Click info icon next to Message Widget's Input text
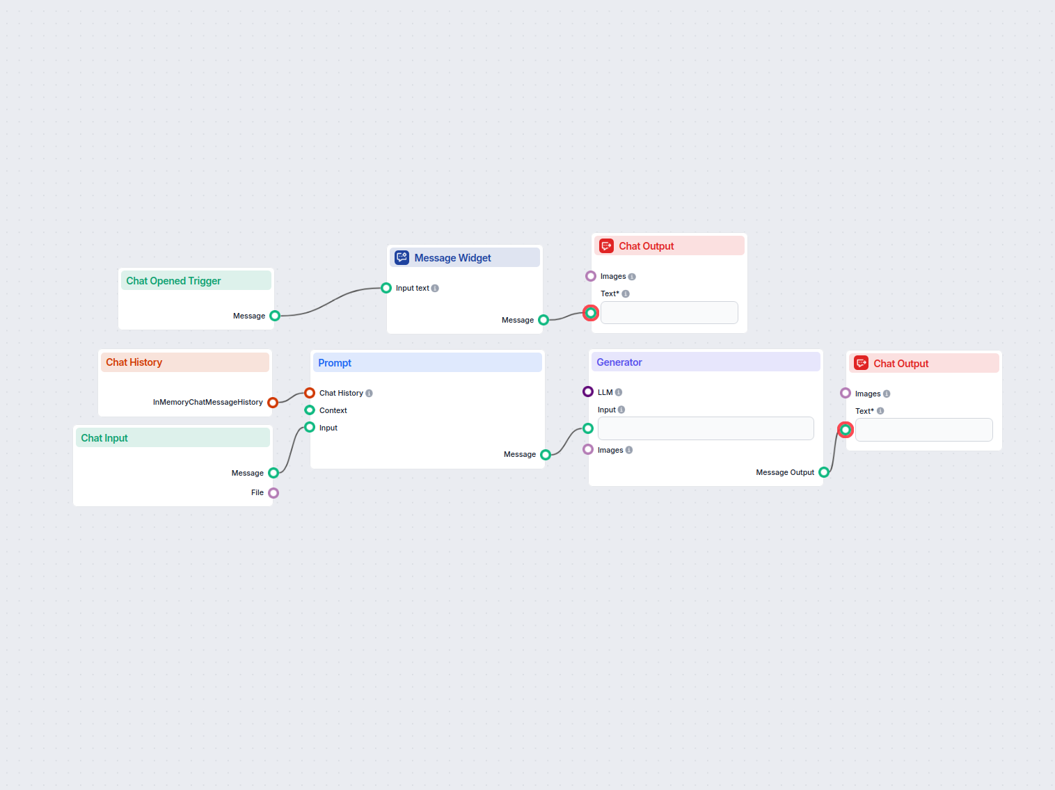 click(435, 289)
